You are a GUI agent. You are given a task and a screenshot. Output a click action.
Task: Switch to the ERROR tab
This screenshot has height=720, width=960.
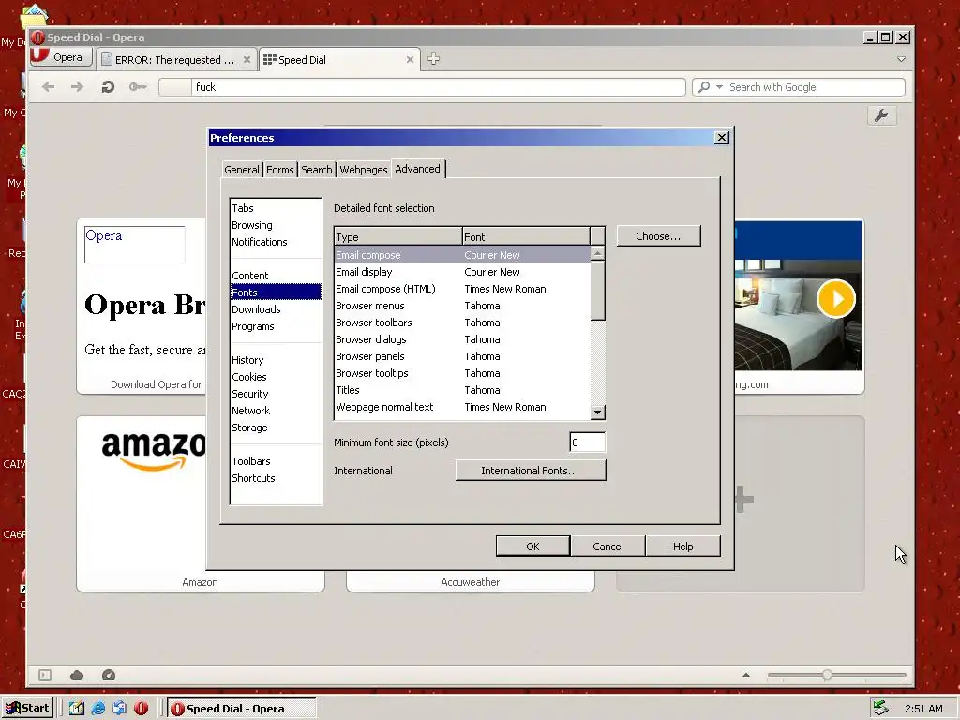(175, 59)
